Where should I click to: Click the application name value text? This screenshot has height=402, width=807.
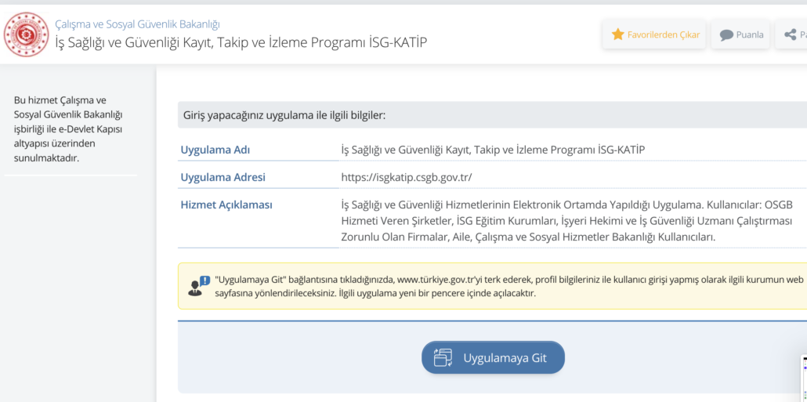[x=493, y=150]
